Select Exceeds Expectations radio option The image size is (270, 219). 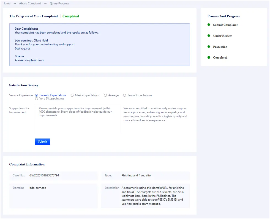[37, 95]
